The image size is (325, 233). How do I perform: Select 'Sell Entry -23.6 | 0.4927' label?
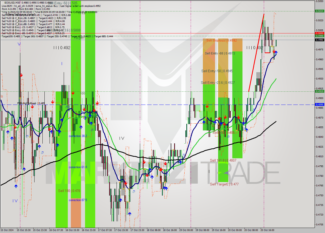(x=218, y=83)
